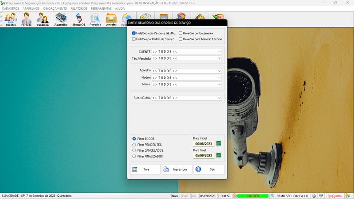Select Filtrar FINALIZADOS radio button
The image size is (354, 199).
134,157
